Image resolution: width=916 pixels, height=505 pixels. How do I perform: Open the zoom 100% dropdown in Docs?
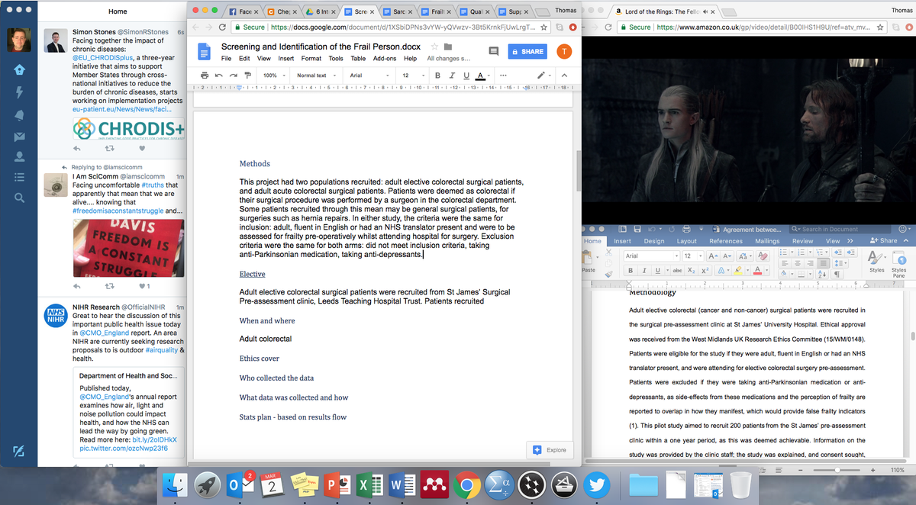(273, 76)
